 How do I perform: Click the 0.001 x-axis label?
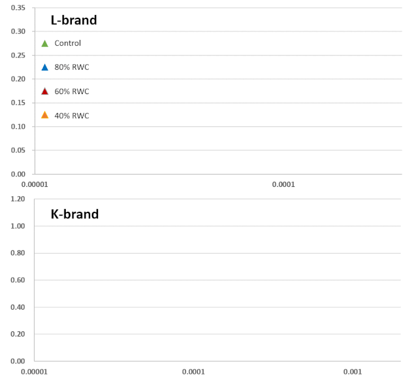[353, 372]
